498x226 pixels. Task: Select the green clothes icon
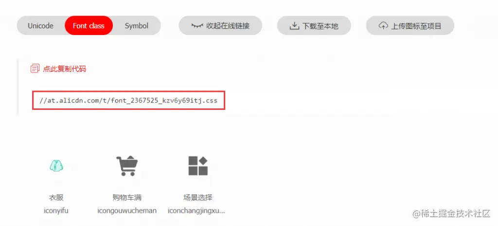point(56,166)
